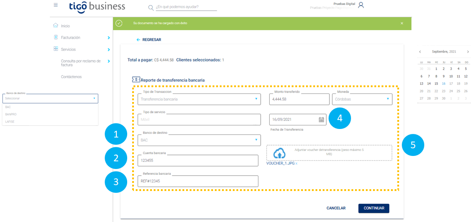Click the Pruebas Digital user name
This screenshot has height=222, width=471.
pyautogui.click(x=344, y=4)
